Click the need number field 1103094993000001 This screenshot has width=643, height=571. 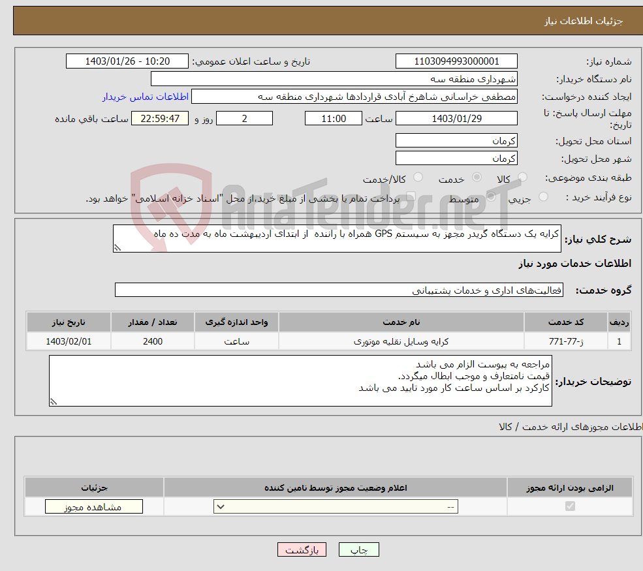(x=456, y=61)
